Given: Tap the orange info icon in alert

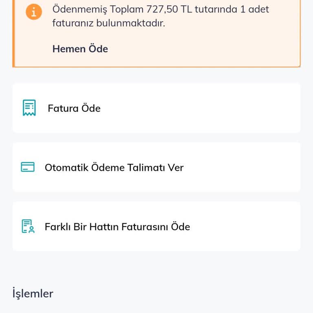Looking at the screenshot, I should tap(34, 12).
